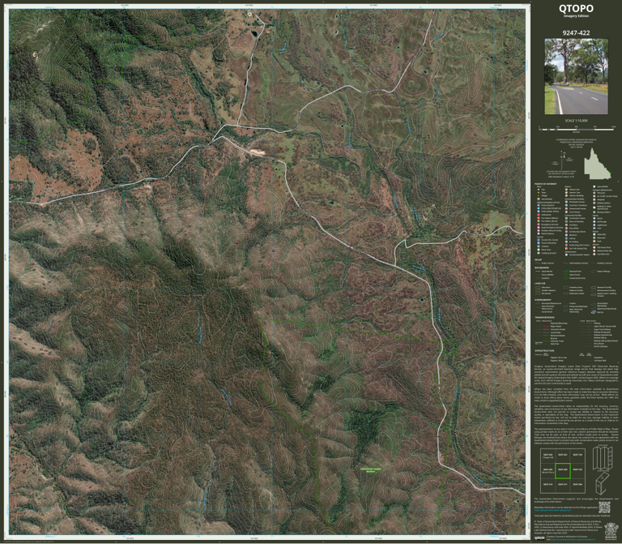Viewport: 622px width, 544px height.
Task: Click the Hydrography legend heading
Action: pos(543,300)
